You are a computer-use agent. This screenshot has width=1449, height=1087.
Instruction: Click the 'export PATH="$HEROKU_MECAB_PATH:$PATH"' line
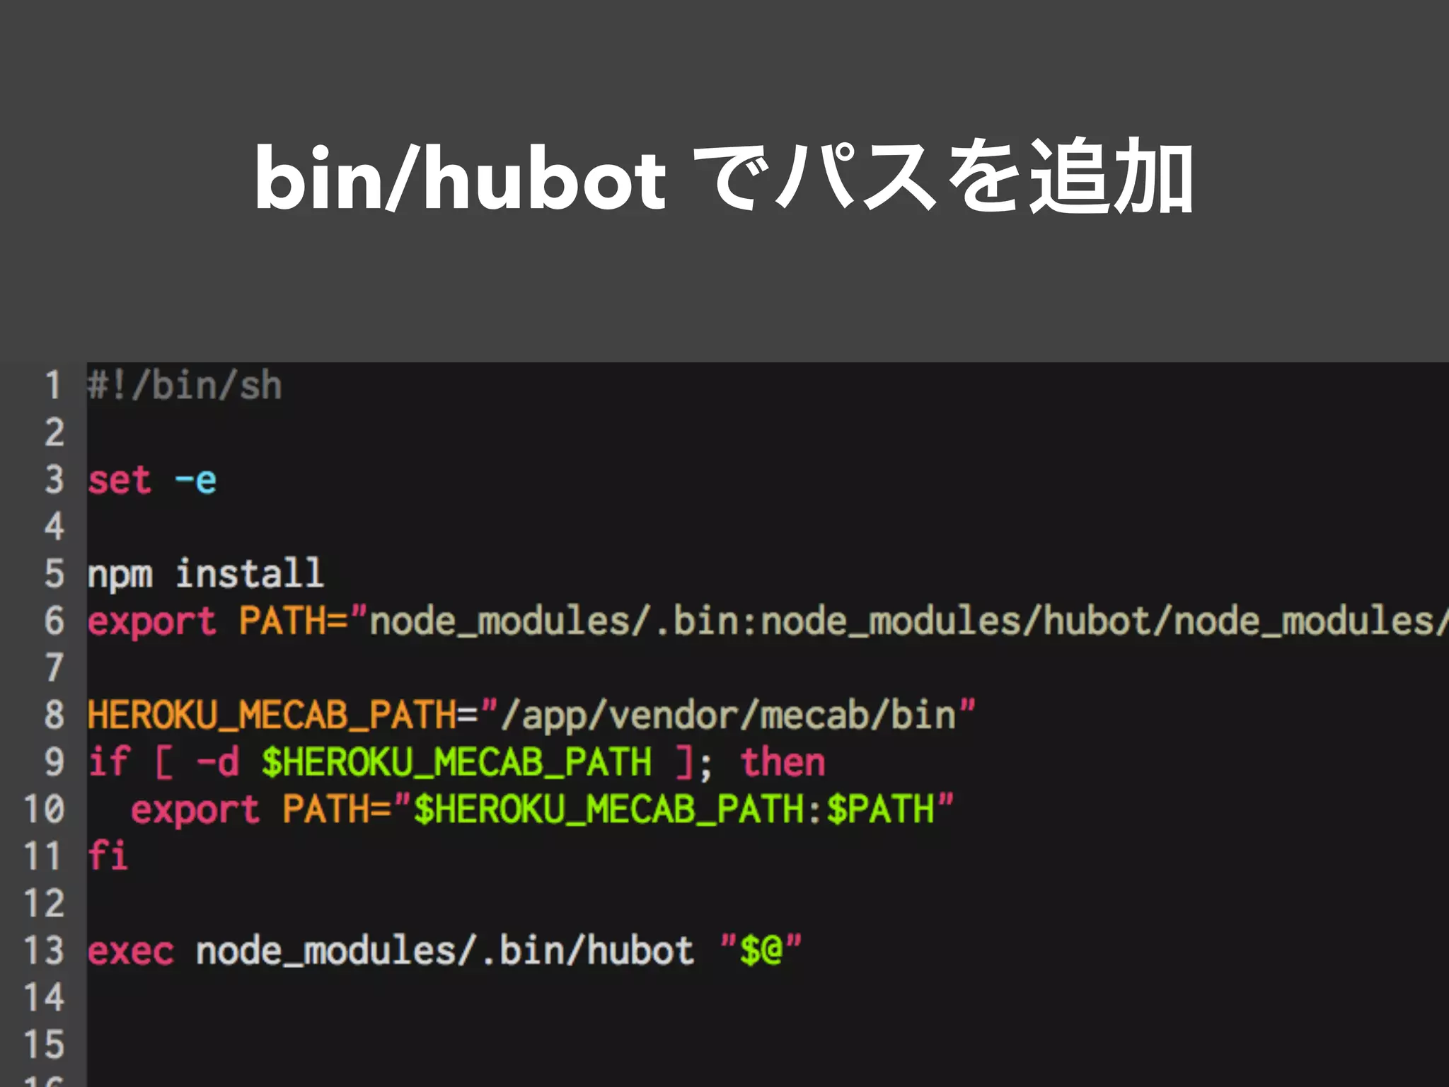click(543, 809)
